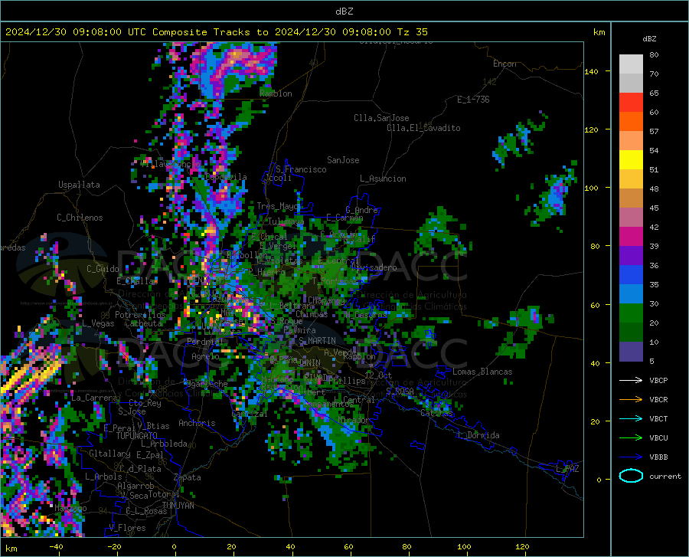Viewport: 689px width, 557px height.
Task: Click the cyan VBCT arrow icon
Action: pyautogui.click(x=631, y=418)
